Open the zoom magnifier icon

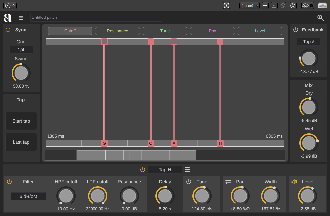320,18
